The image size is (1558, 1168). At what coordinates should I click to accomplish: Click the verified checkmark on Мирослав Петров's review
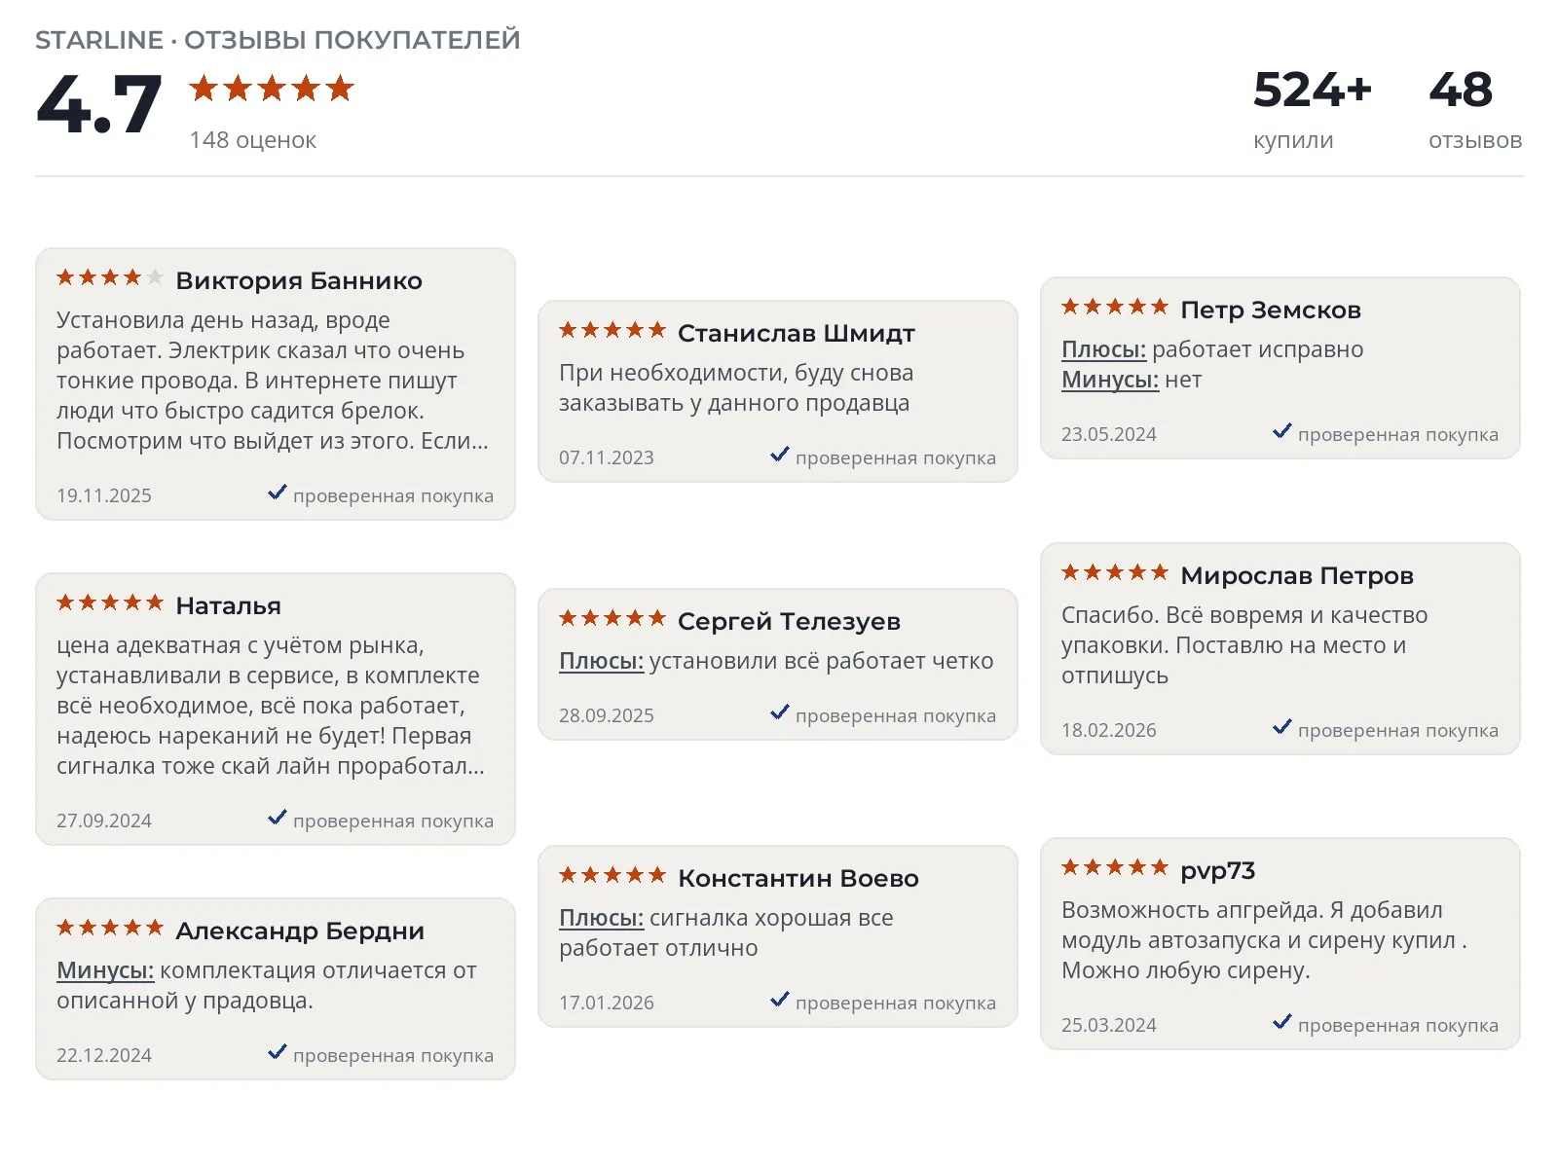(1282, 727)
